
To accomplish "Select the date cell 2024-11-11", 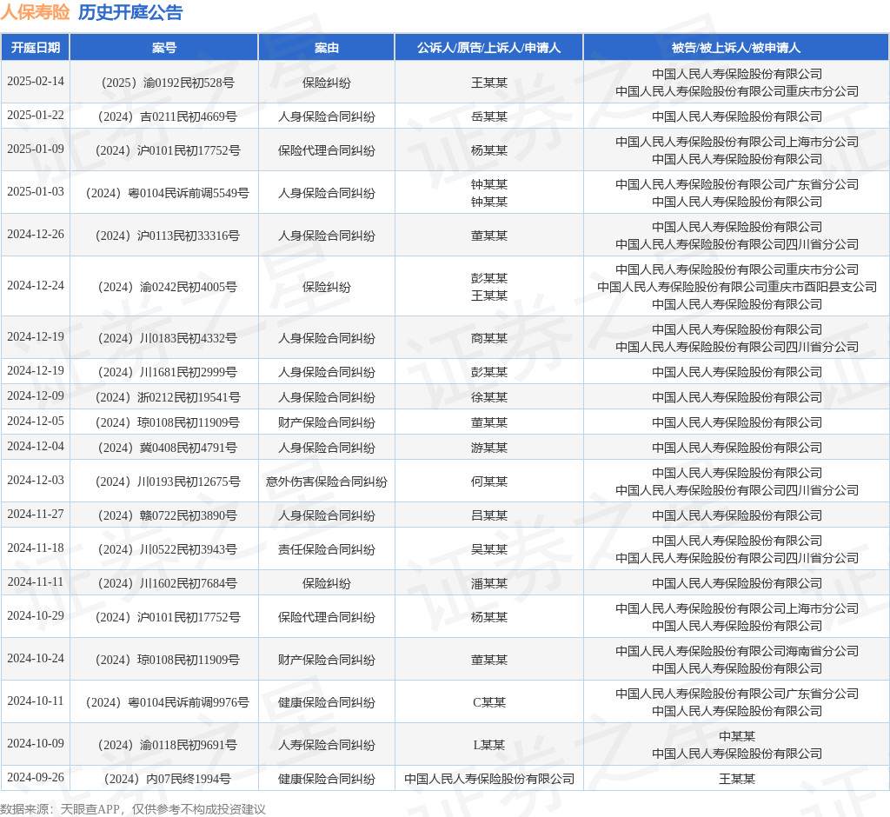I will pyautogui.click(x=35, y=582).
